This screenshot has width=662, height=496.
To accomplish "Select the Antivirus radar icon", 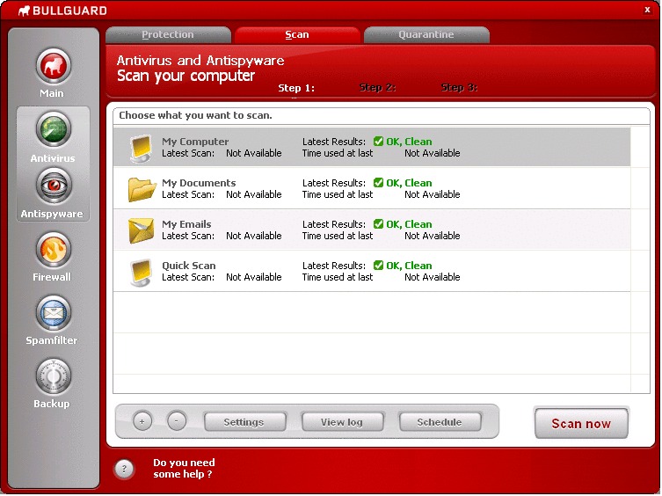I will pos(54,129).
